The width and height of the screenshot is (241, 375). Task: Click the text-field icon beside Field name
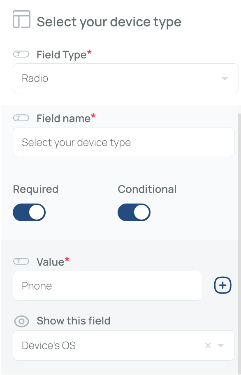(21, 118)
